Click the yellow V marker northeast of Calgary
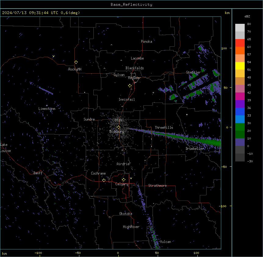 point(131,178)
